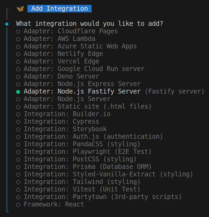Select Adapter: Static site (.html files)

tap(83, 106)
